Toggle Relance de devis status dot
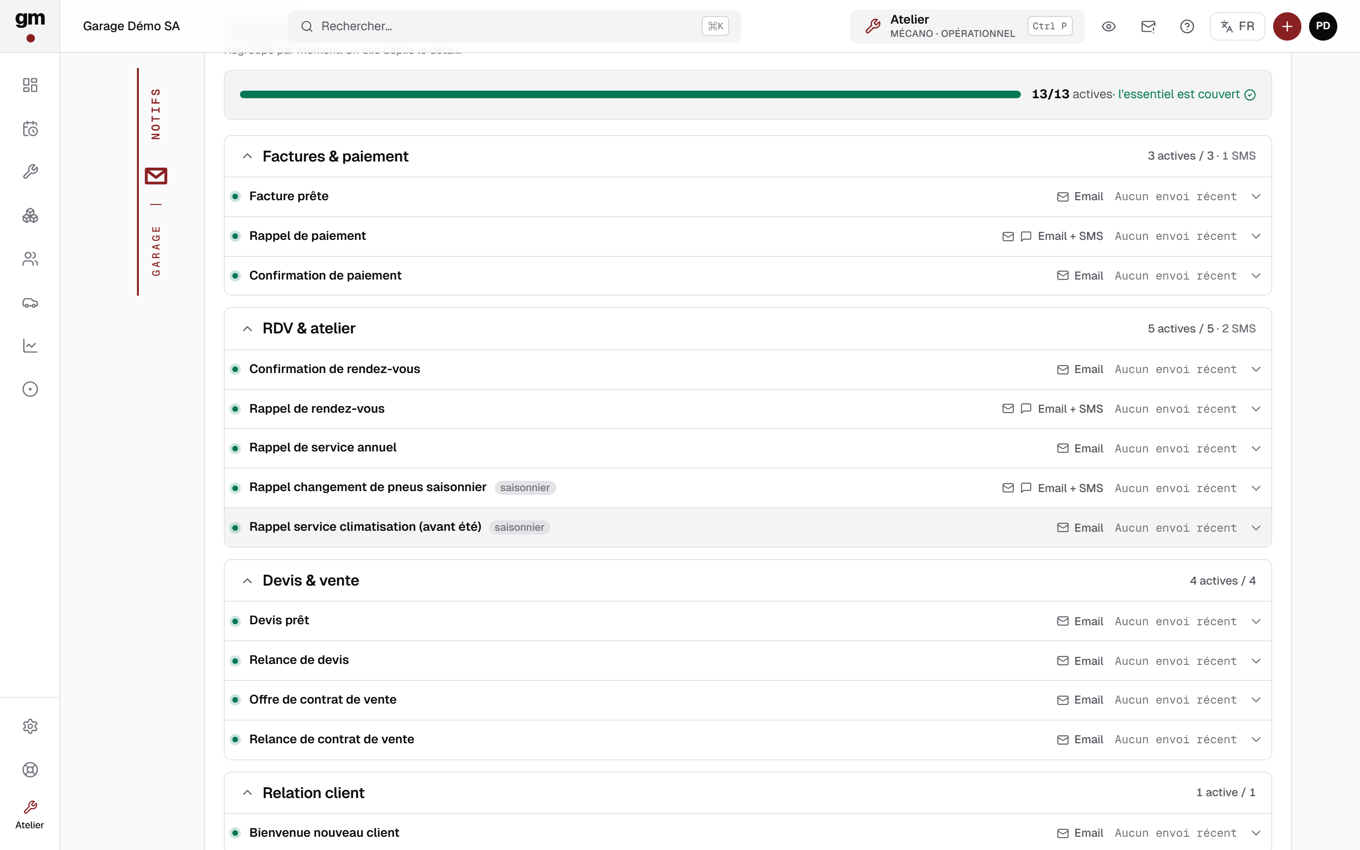Viewport: 1360px width, 850px height. 236,661
